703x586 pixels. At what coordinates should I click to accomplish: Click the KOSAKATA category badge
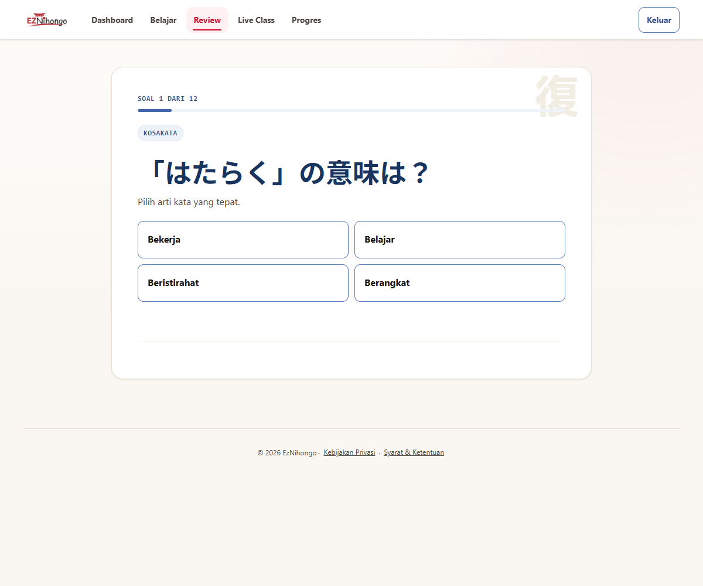tap(161, 133)
